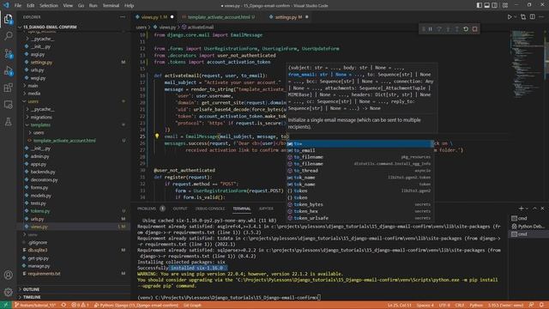Open Remote Explorer view
The width and height of the screenshot is (549, 309).
pyautogui.click(x=8, y=105)
